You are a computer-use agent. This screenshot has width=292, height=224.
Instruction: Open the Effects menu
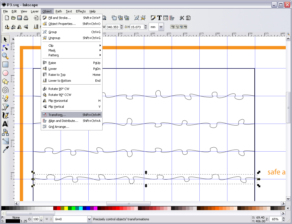[81, 11]
